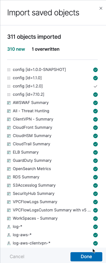Image resolution: width=106 pixels, height=263 pixels.
Task: Click the overwritten checkmark for config 1.2.0
Action: (95, 86)
